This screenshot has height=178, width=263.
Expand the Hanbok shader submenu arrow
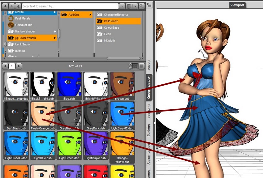pyautogui.click(x=55, y=31)
